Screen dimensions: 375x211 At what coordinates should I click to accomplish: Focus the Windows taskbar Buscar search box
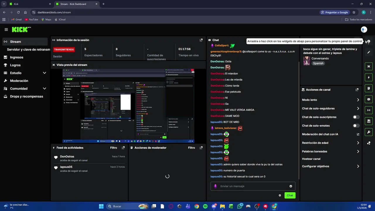[x=127, y=206]
